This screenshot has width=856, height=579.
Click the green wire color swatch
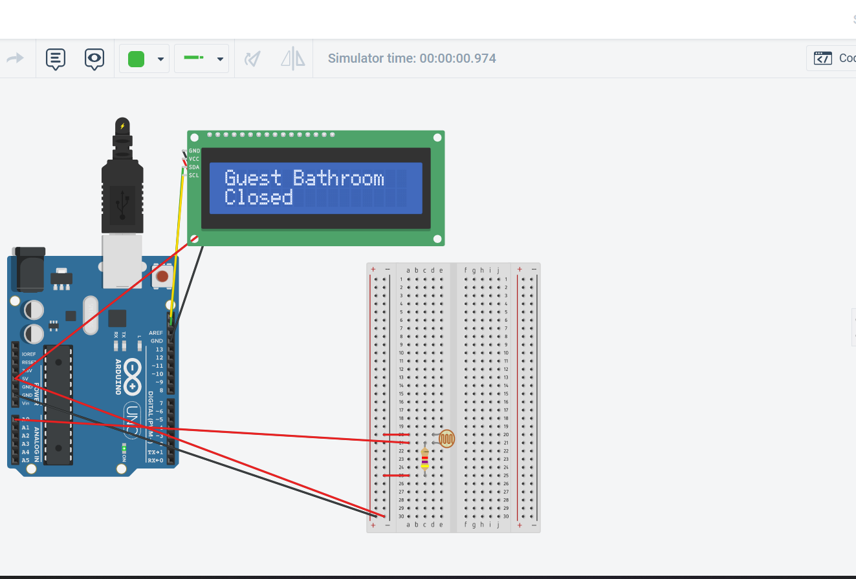(x=136, y=59)
